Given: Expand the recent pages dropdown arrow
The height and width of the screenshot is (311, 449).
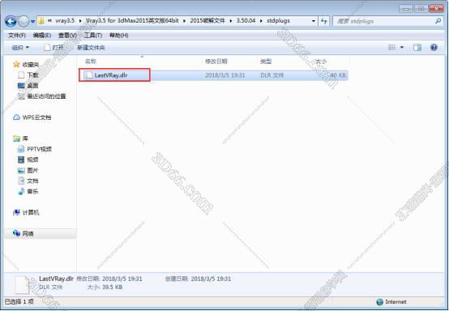Looking at the screenshot, I should click(32, 21).
